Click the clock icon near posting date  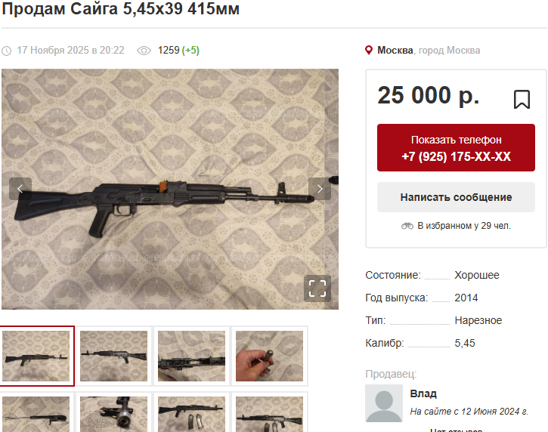point(6,51)
